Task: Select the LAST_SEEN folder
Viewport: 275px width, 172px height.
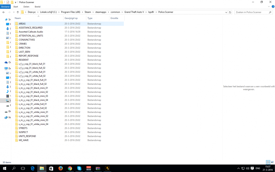Action: 24,52
